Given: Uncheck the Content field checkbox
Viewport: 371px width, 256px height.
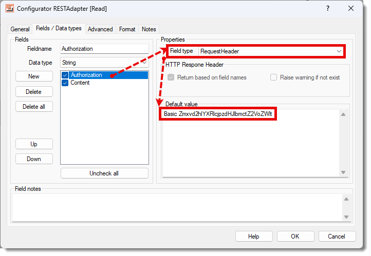Looking at the screenshot, I should pyautogui.click(x=65, y=83).
